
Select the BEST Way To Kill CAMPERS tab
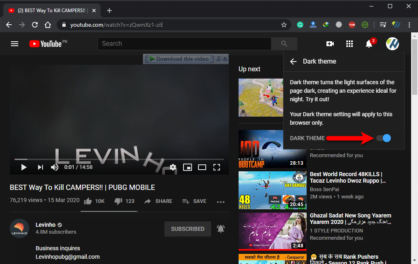[x=52, y=11]
